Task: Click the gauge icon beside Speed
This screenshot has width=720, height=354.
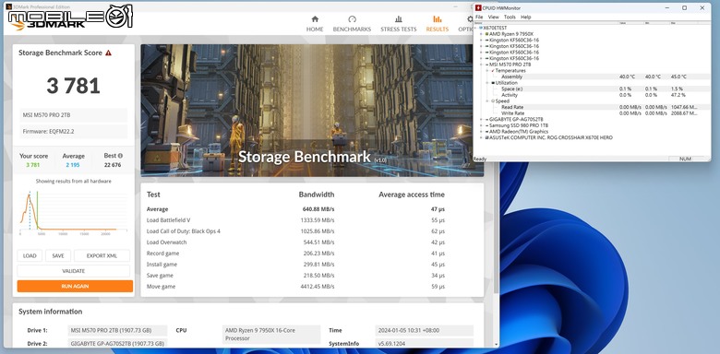Action: [x=493, y=100]
